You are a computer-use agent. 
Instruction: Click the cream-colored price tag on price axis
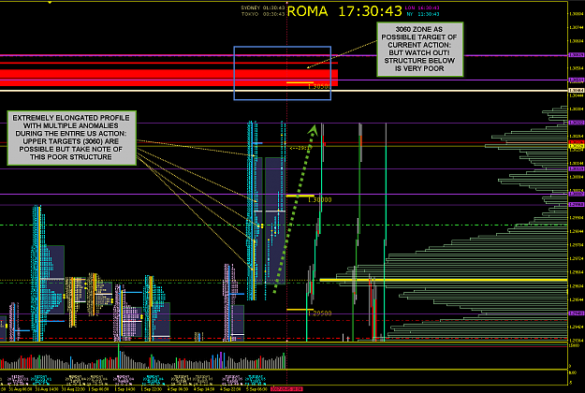[x=576, y=90]
